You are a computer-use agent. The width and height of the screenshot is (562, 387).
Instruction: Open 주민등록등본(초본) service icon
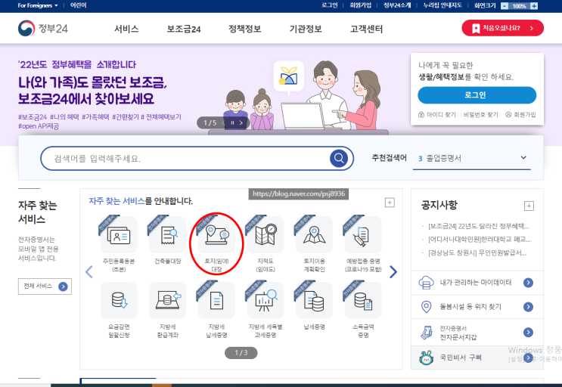pos(119,235)
